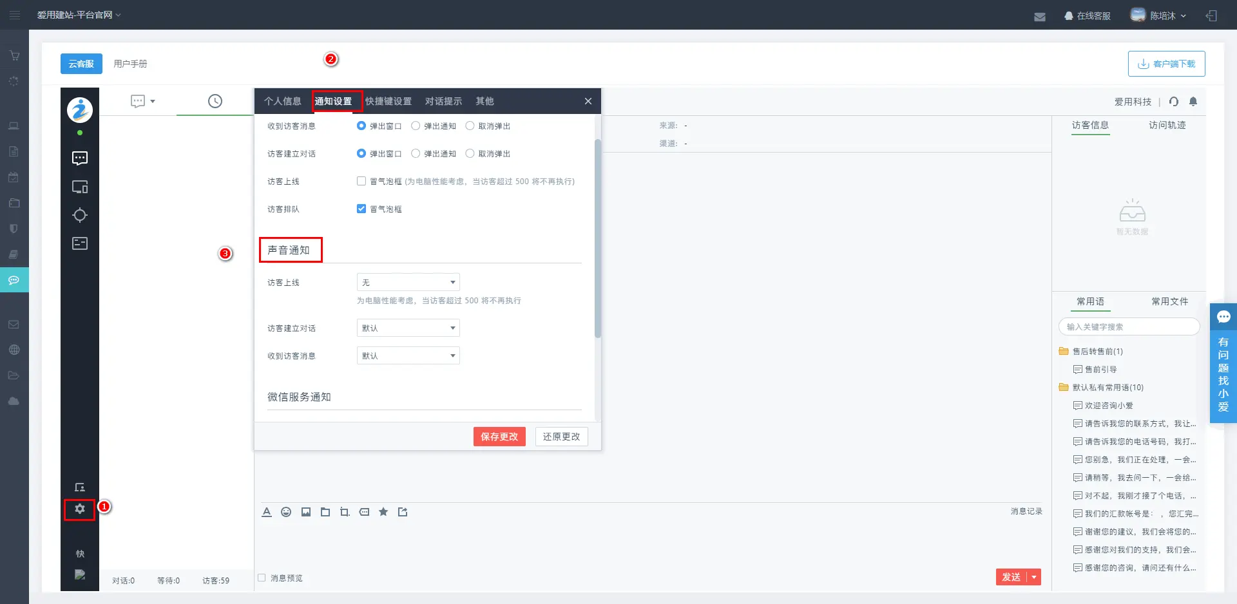Open the history clock icon tab
Image resolution: width=1237 pixels, height=604 pixels.
[x=215, y=101]
